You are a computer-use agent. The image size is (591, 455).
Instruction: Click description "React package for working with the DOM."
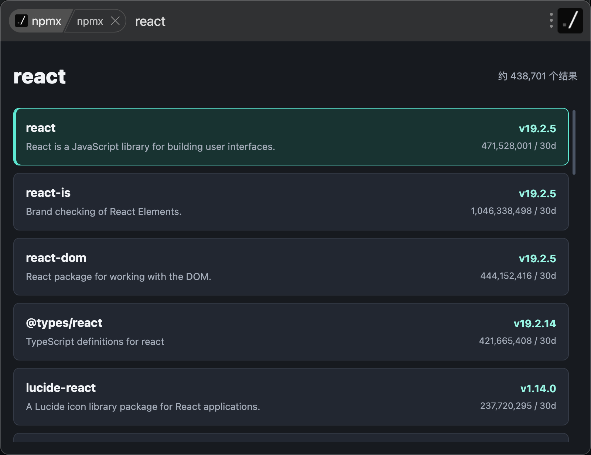119,277
